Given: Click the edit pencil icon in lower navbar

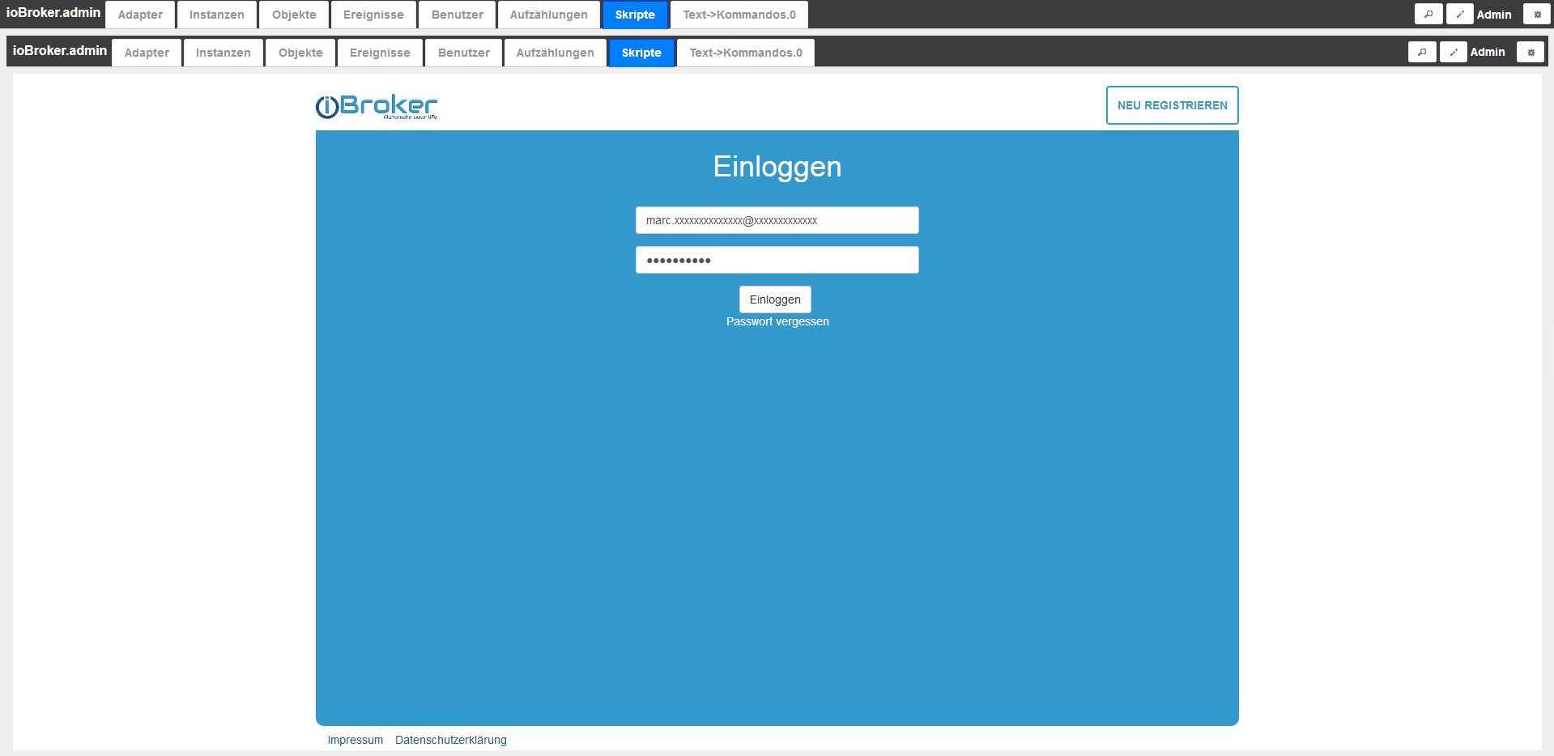Looking at the screenshot, I should coord(1454,52).
